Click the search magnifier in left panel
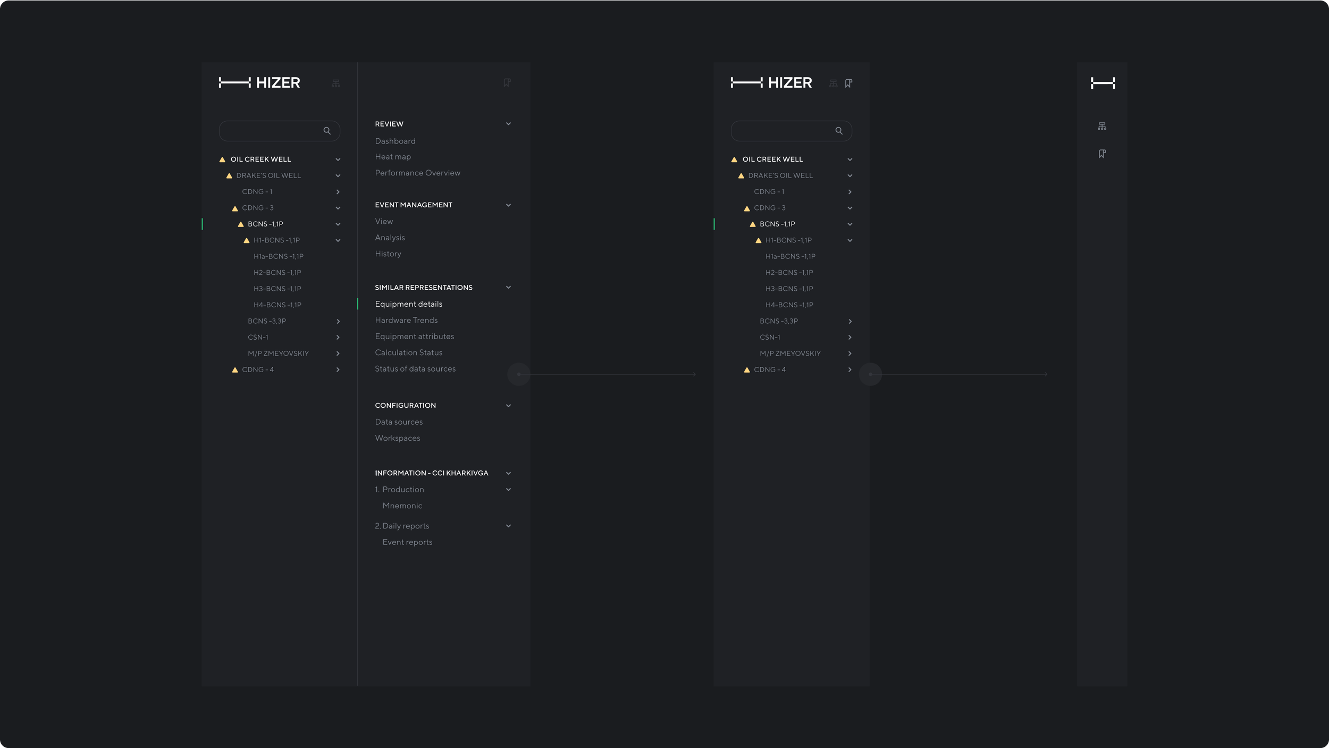 (x=327, y=131)
